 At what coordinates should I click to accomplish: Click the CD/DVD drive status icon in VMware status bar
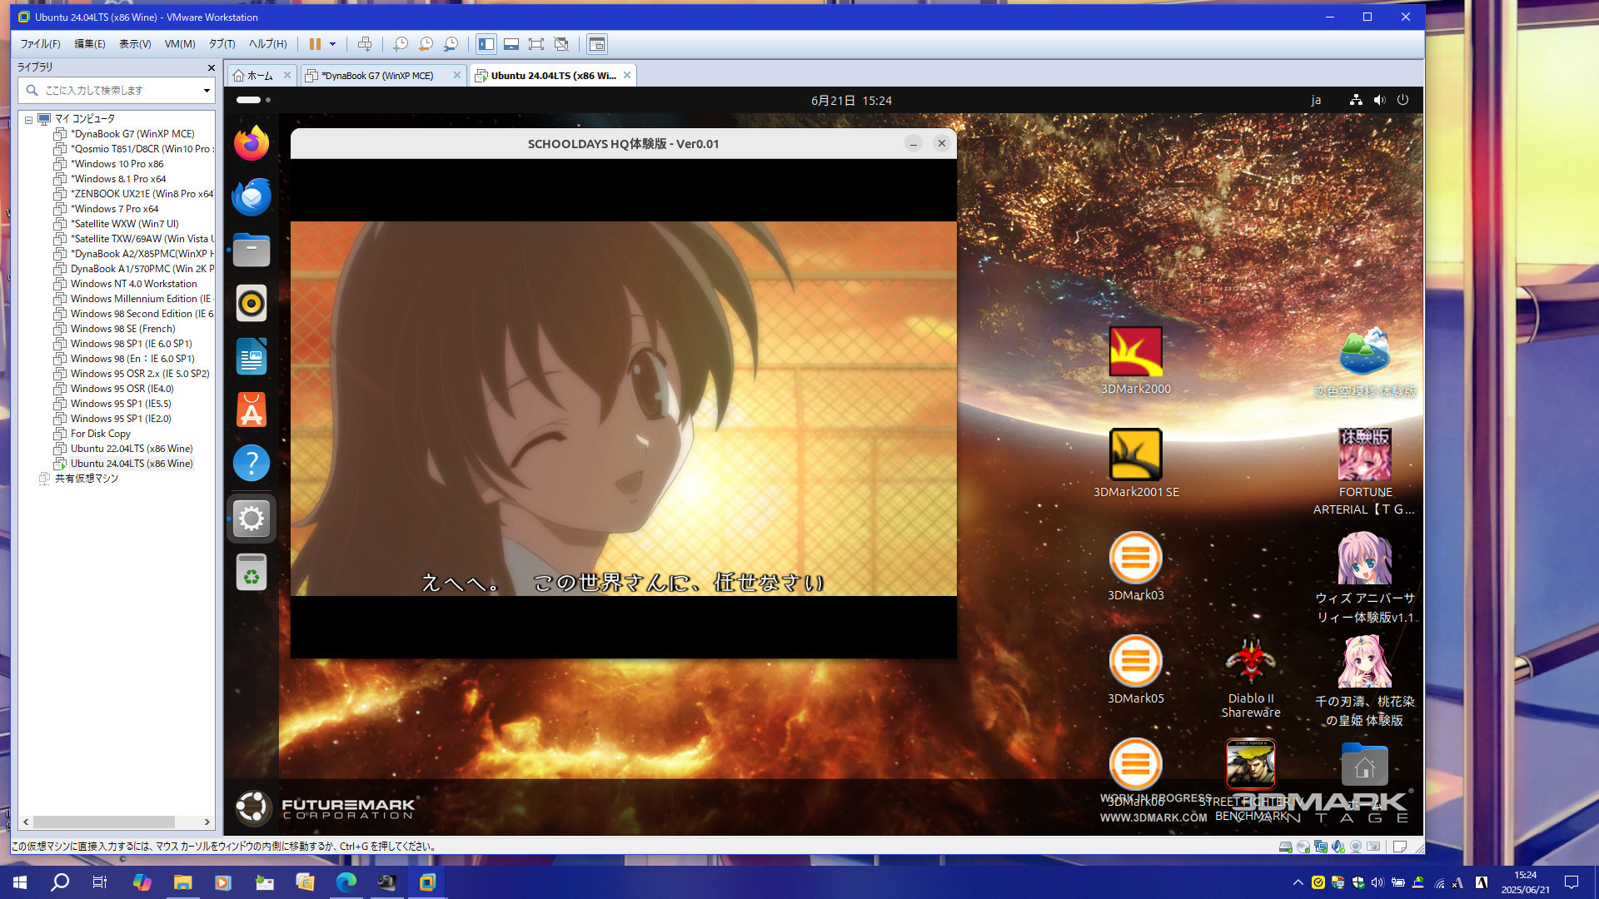[x=1303, y=847]
